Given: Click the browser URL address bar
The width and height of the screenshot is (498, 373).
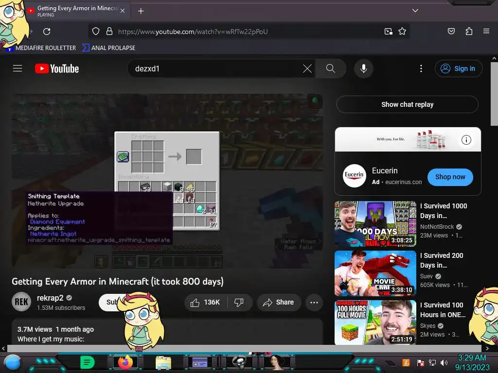Looking at the screenshot, I should [248, 32].
